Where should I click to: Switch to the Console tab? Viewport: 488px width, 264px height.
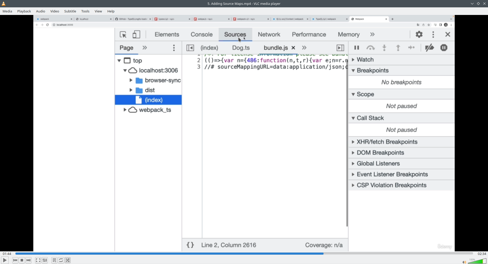click(x=202, y=34)
